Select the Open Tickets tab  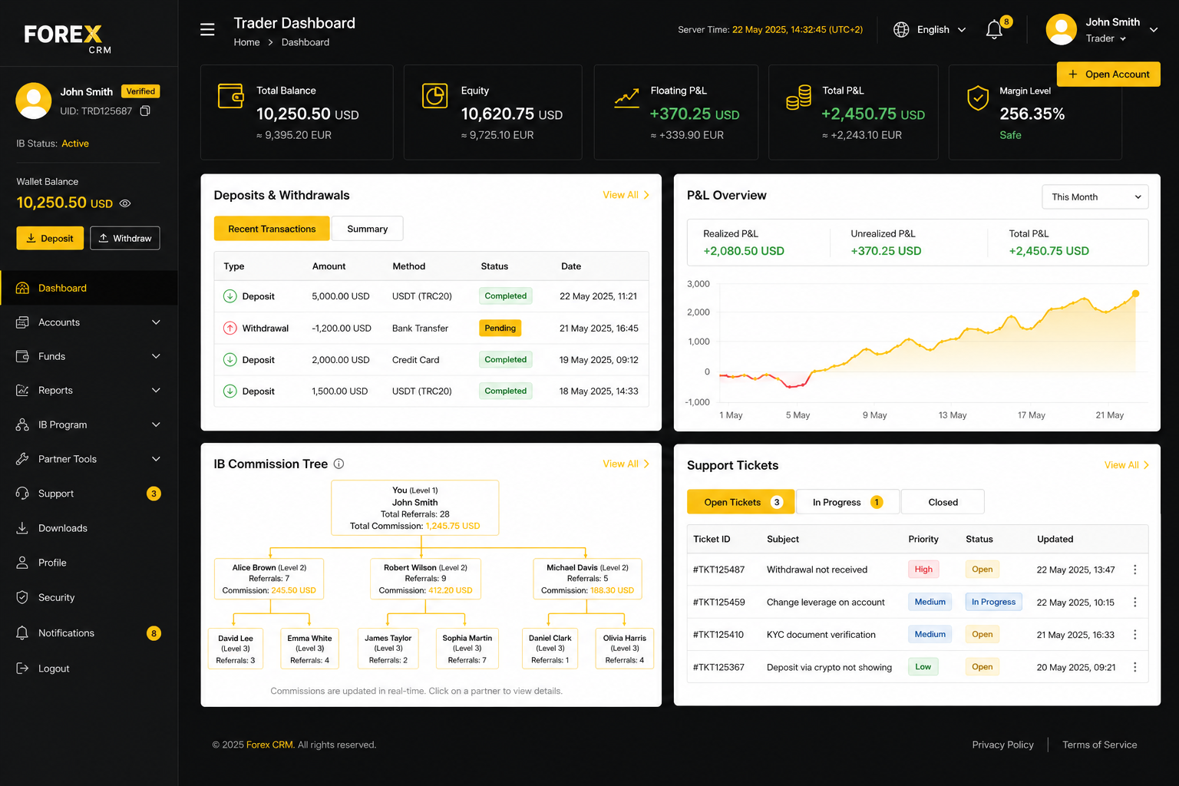coord(741,502)
